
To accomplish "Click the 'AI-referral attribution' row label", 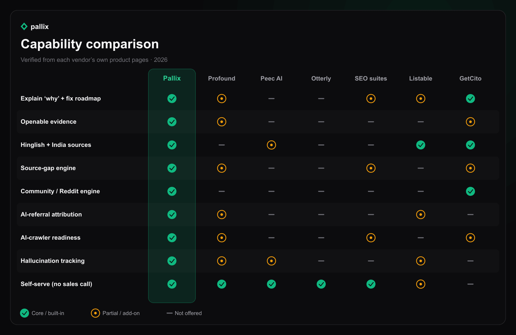I will [x=51, y=215].
